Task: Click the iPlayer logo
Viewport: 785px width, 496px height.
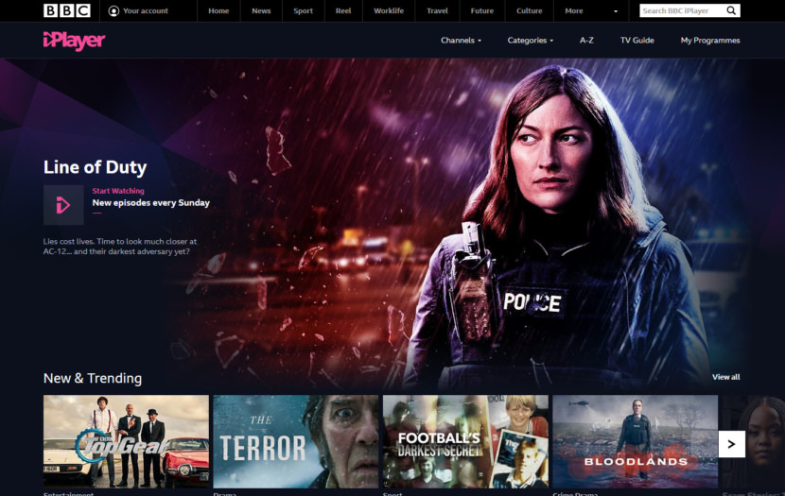Action: tap(74, 41)
